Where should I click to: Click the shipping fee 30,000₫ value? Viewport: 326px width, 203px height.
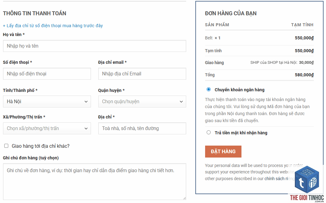[306, 62]
